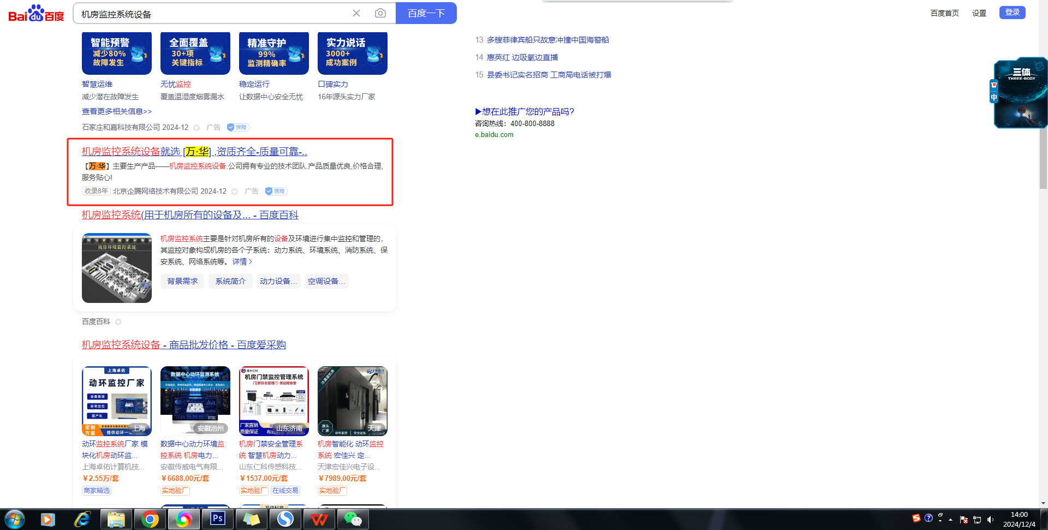Click 数据中心动力环境监控系统 product title
The width and height of the screenshot is (1048, 530).
[x=193, y=450]
